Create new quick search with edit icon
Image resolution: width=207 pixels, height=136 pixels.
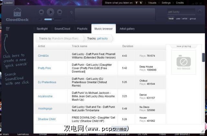[8, 29]
